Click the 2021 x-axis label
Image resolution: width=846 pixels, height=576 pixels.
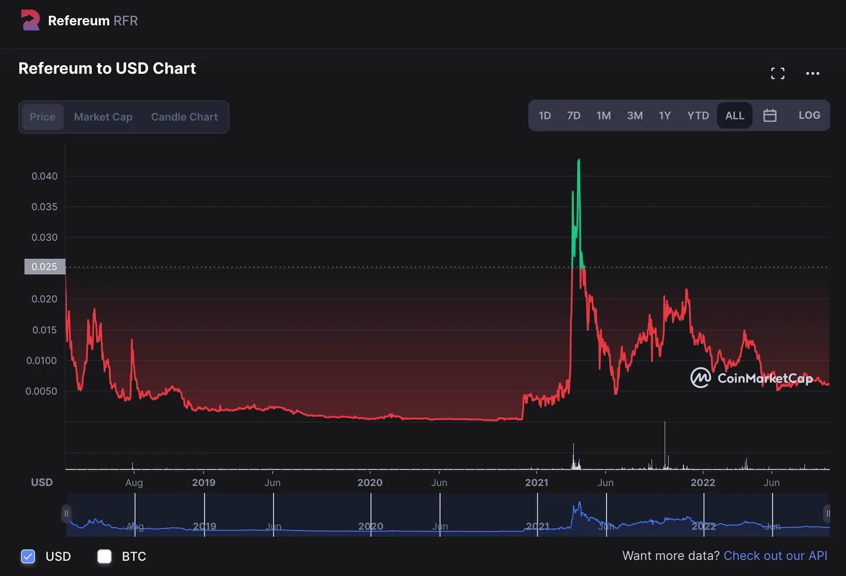click(536, 482)
